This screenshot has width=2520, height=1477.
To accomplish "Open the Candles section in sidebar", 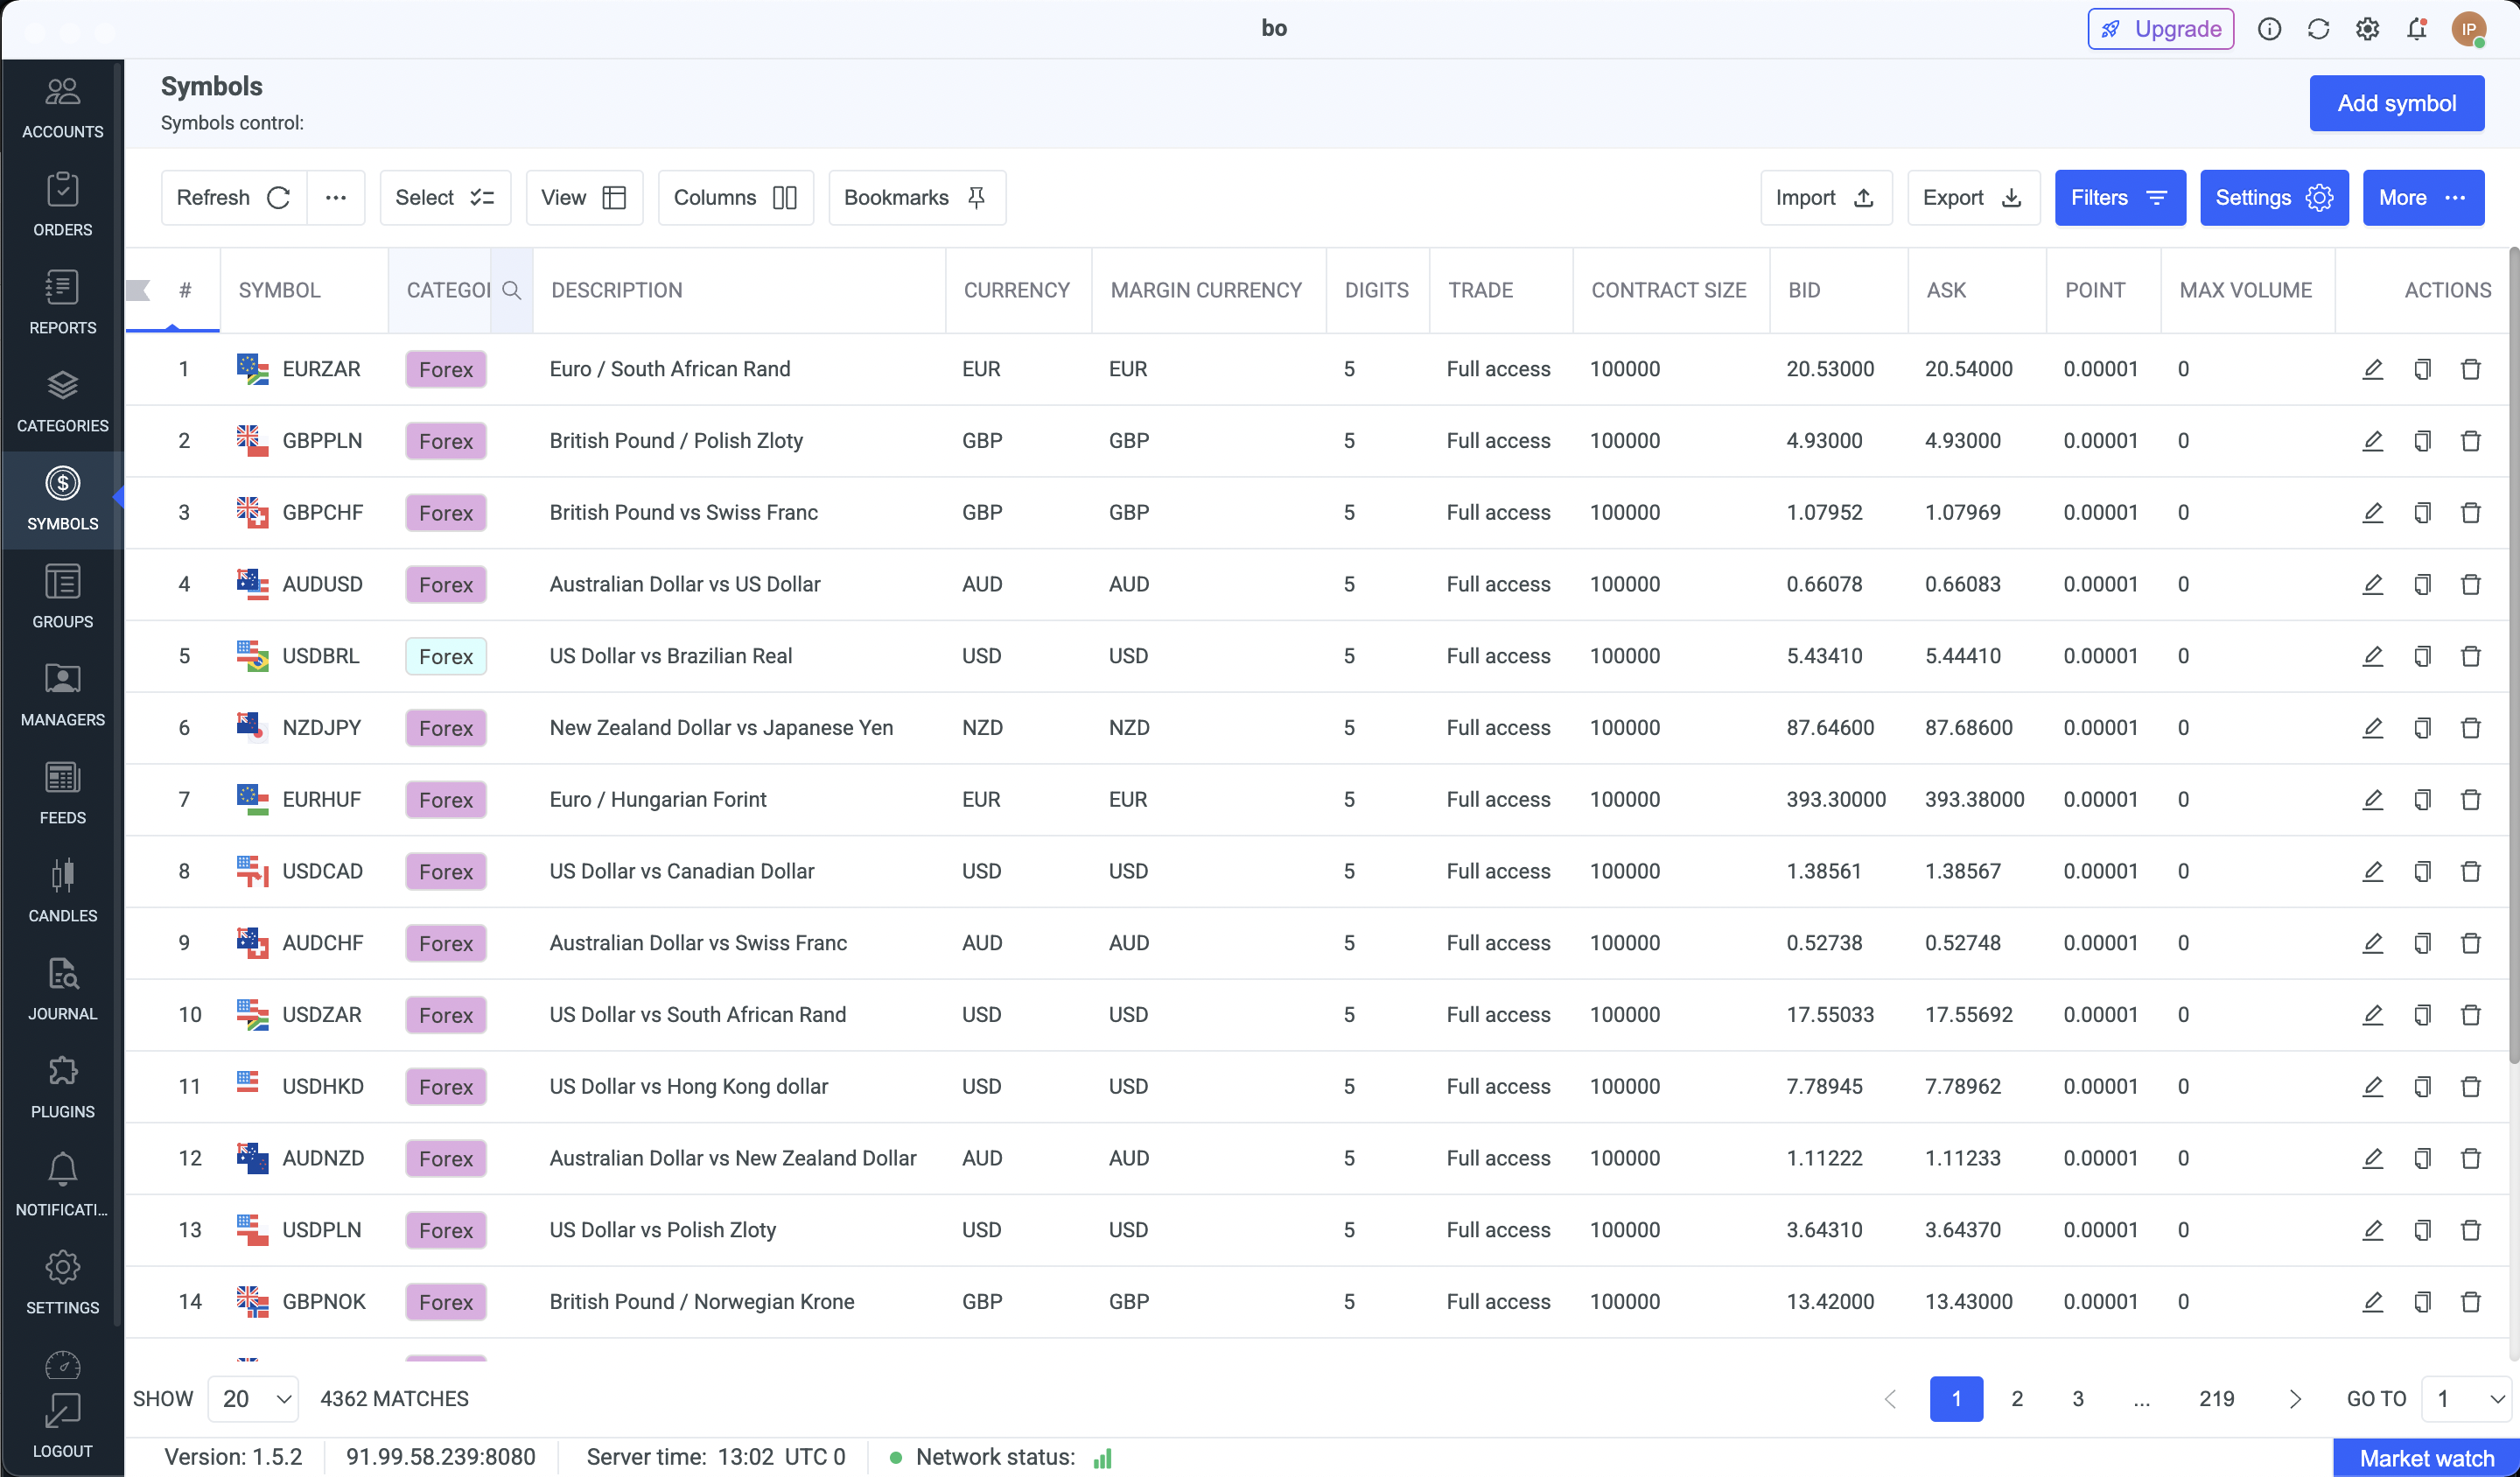I will tap(62, 890).
